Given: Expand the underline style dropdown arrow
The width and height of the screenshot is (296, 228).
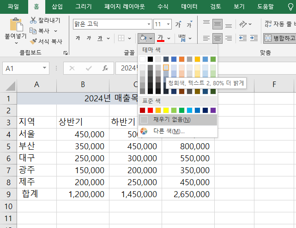Looking at the screenshot, I should pos(108,38).
